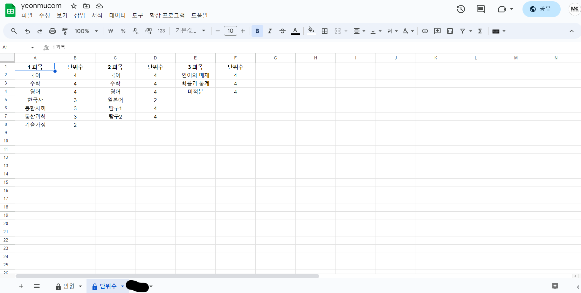Open the search menus magnifier icon
This screenshot has width=581, height=293.
click(x=14, y=31)
